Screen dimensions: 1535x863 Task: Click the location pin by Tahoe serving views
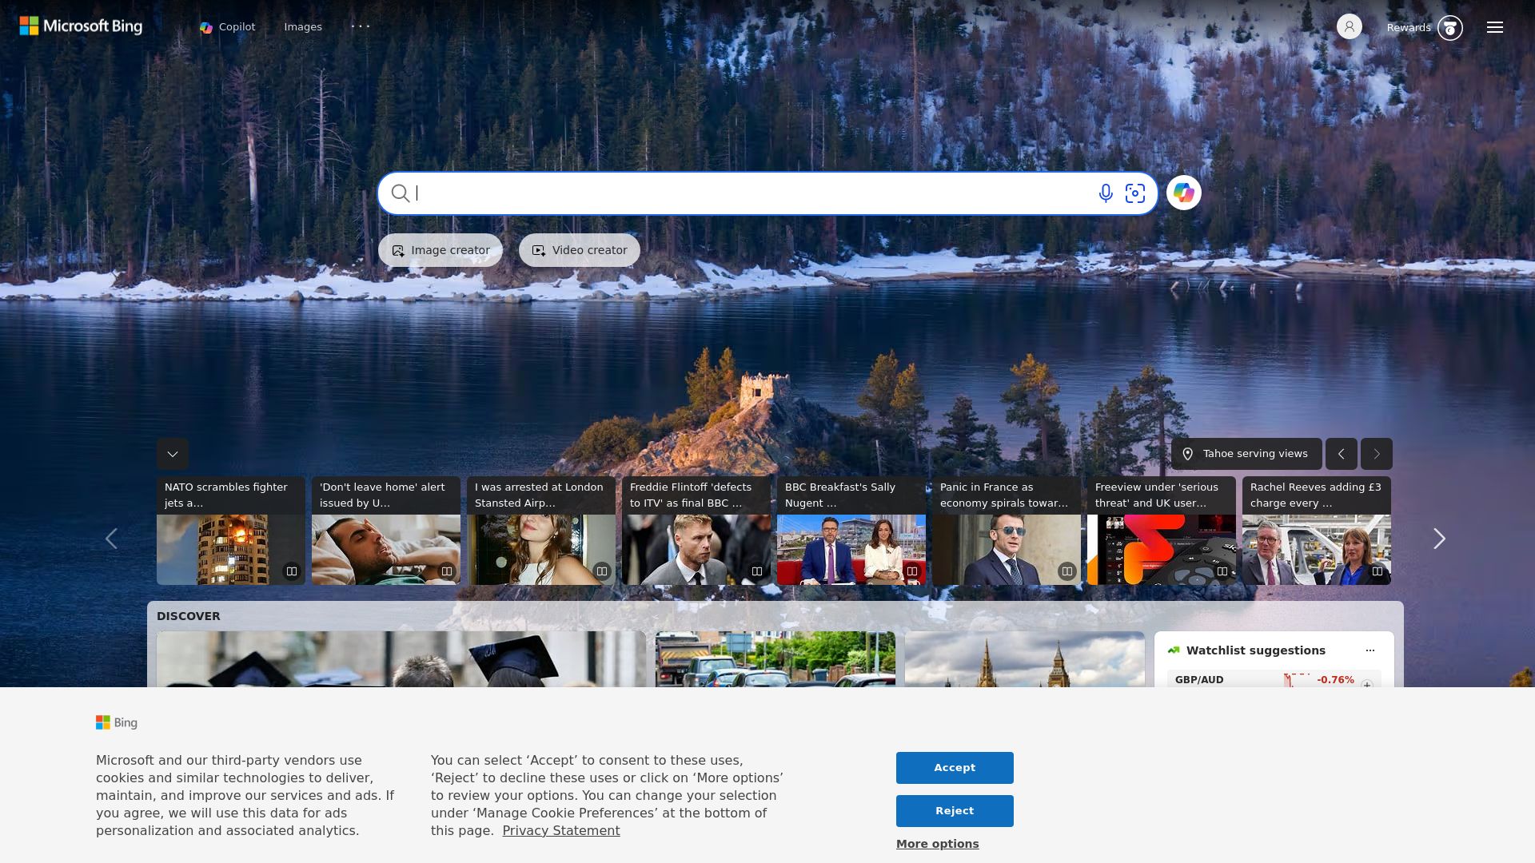[1190, 453]
